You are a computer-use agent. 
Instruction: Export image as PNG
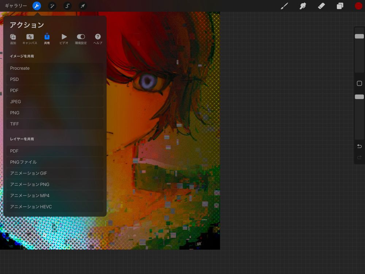pos(55,113)
